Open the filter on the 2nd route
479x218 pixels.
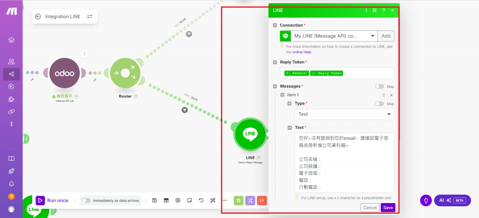coord(184,110)
